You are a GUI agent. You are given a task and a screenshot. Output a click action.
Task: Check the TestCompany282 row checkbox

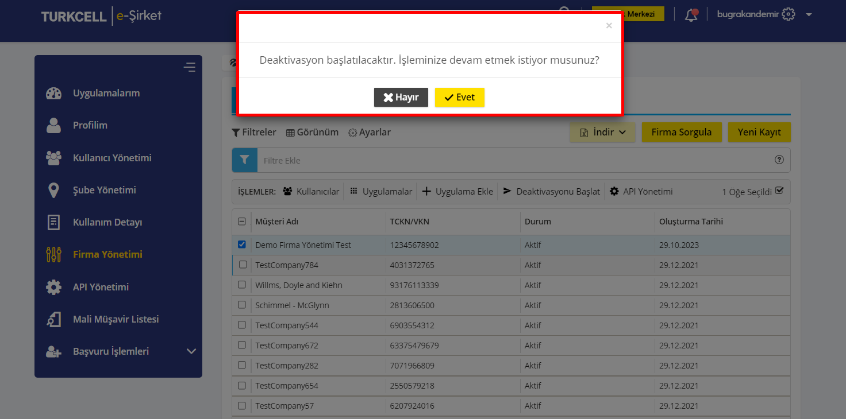point(243,365)
